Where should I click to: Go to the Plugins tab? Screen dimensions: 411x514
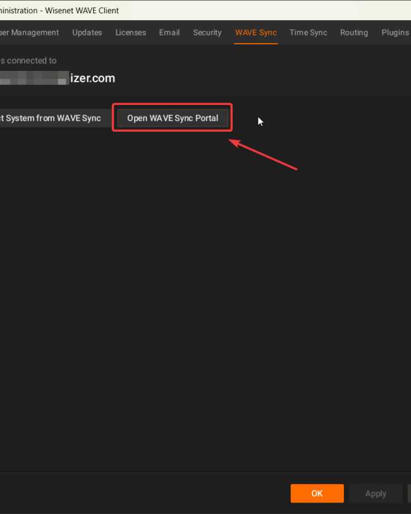coord(395,32)
